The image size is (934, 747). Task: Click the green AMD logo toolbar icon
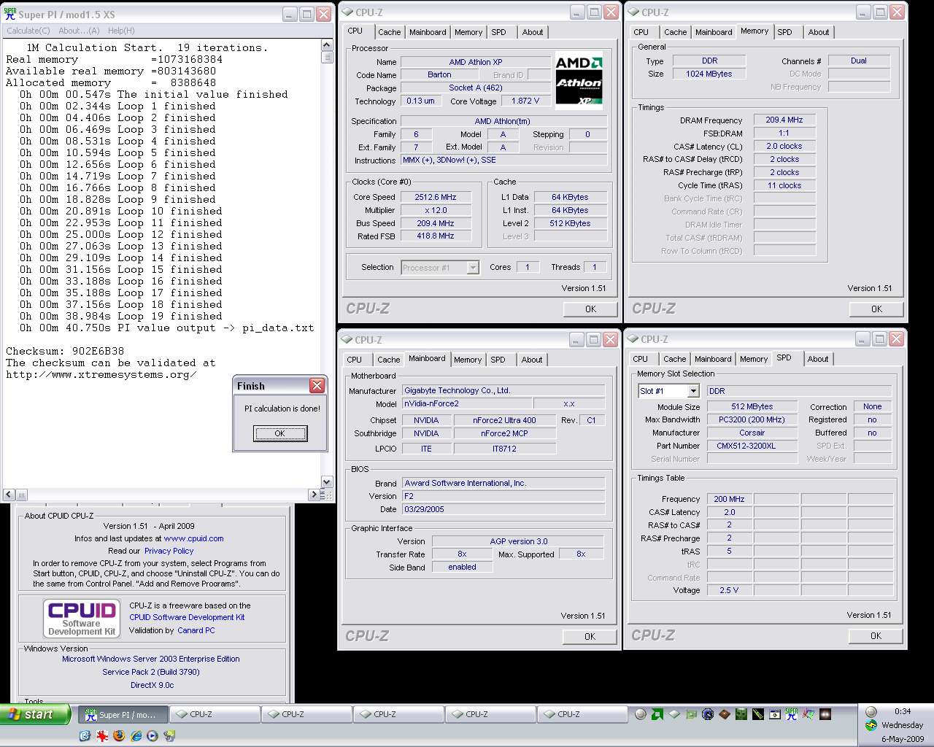click(x=657, y=714)
